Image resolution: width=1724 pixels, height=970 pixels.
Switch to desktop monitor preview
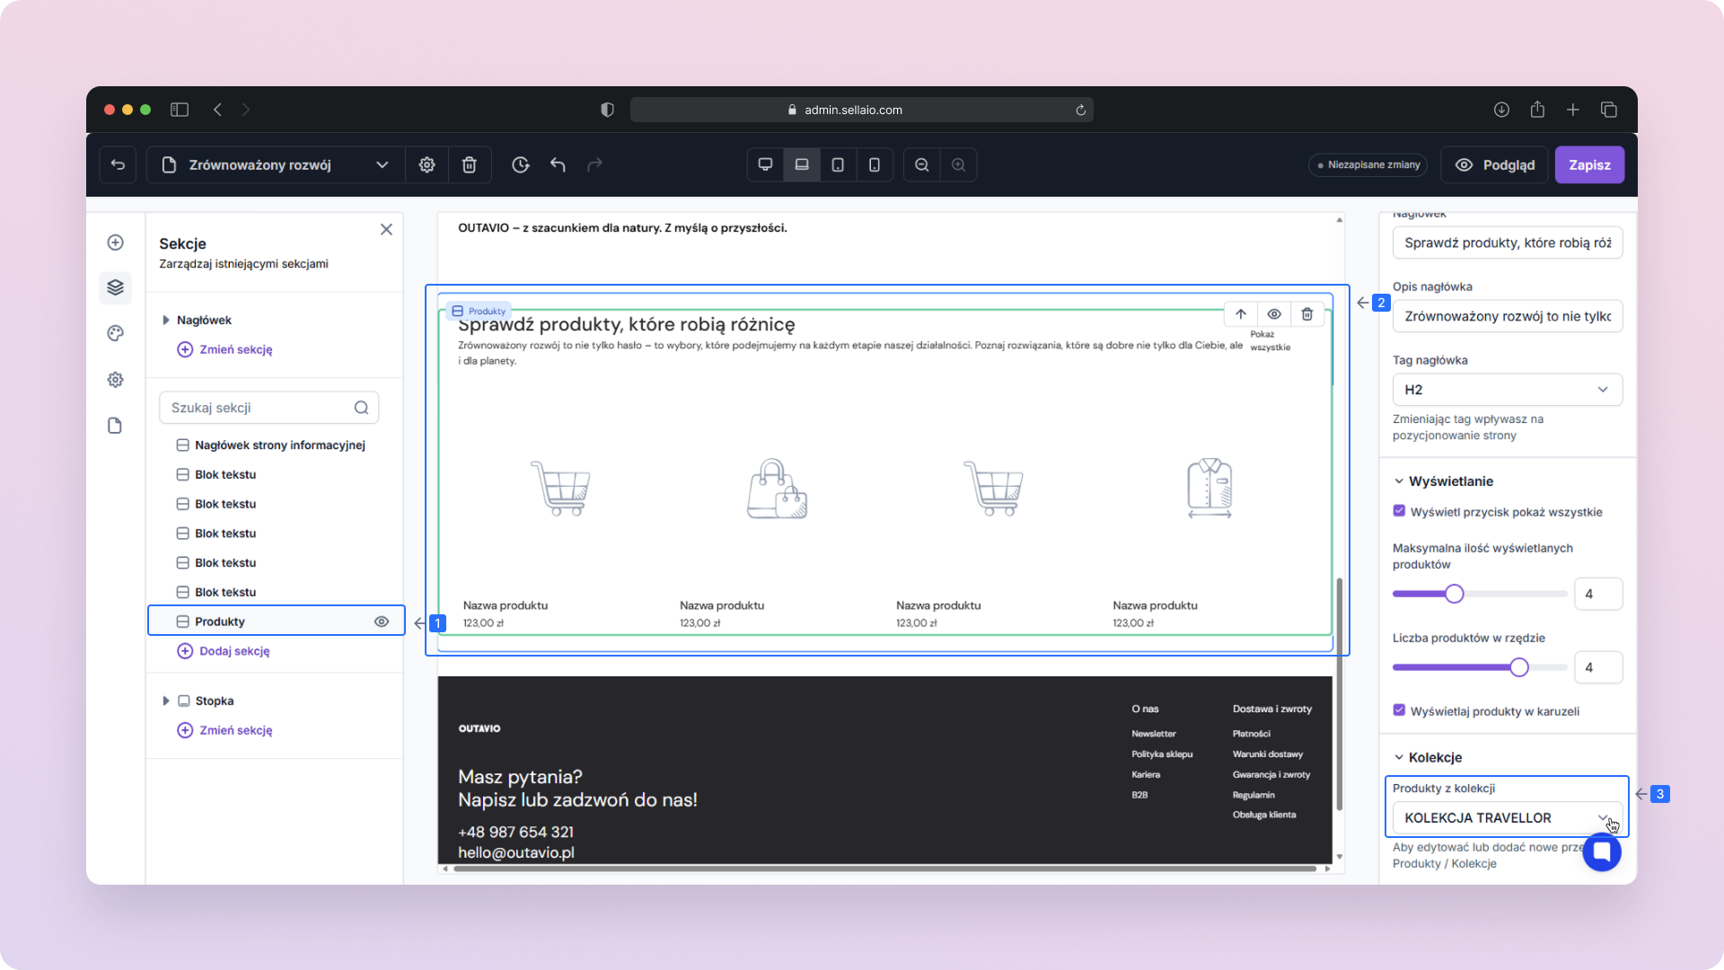(x=765, y=164)
